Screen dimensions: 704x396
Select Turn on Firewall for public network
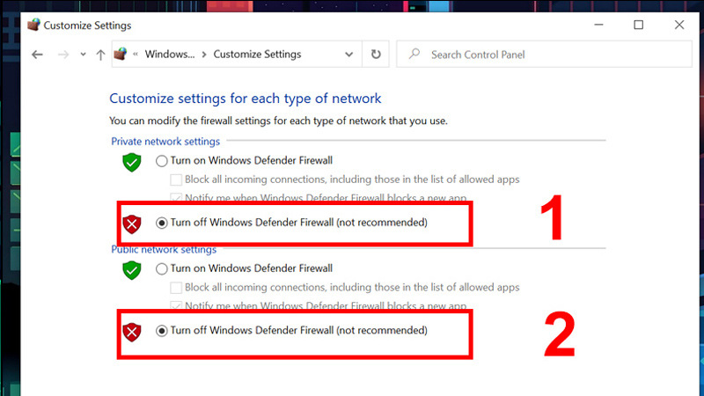coord(162,268)
